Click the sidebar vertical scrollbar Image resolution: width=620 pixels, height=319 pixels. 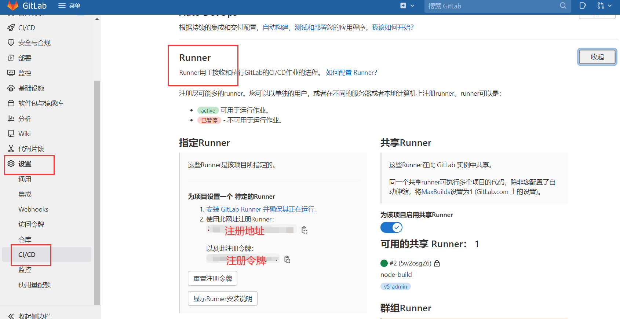coord(97,192)
